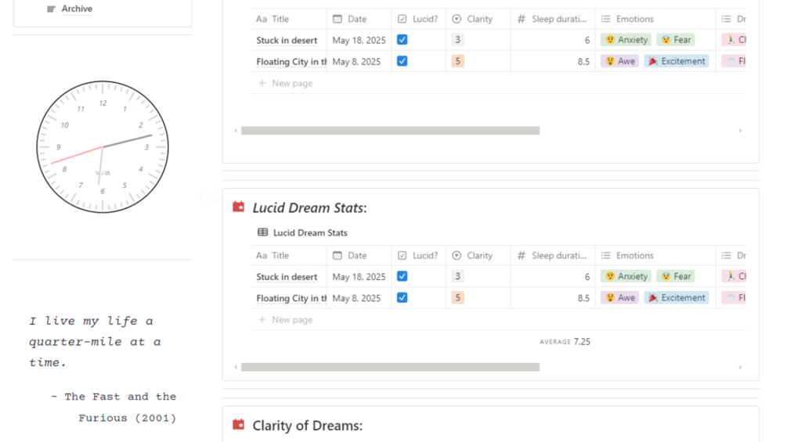
Task: Switch to the Lucid Dream Stats table tab
Action: (309, 232)
